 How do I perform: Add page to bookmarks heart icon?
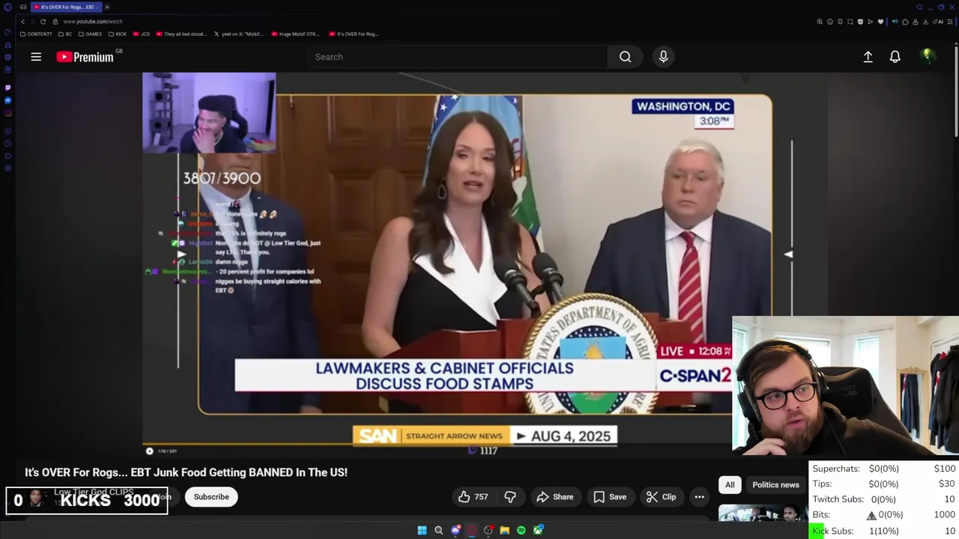pyautogui.click(x=880, y=22)
